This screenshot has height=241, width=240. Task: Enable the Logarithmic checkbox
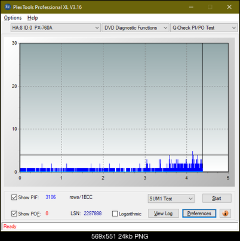click(115, 214)
